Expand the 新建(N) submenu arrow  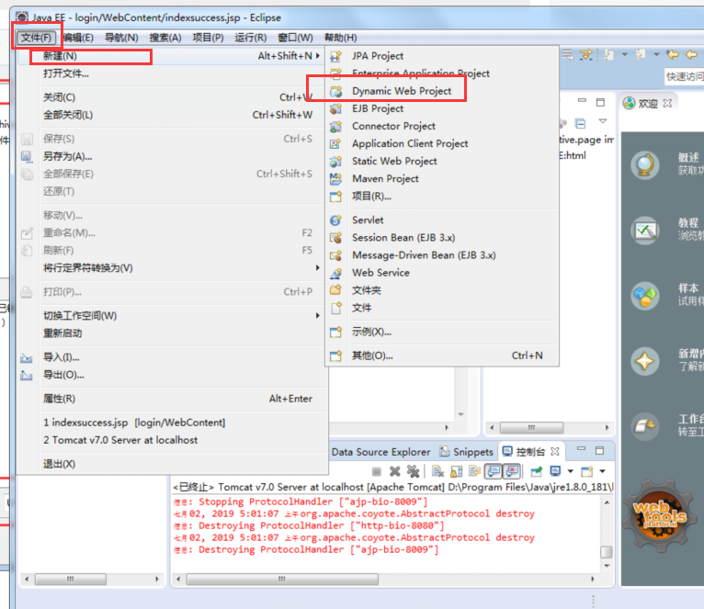point(318,56)
